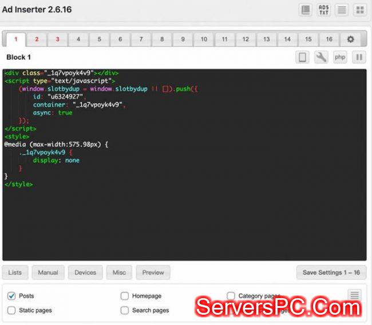Toggle the device preview tablet icon

tap(303, 57)
